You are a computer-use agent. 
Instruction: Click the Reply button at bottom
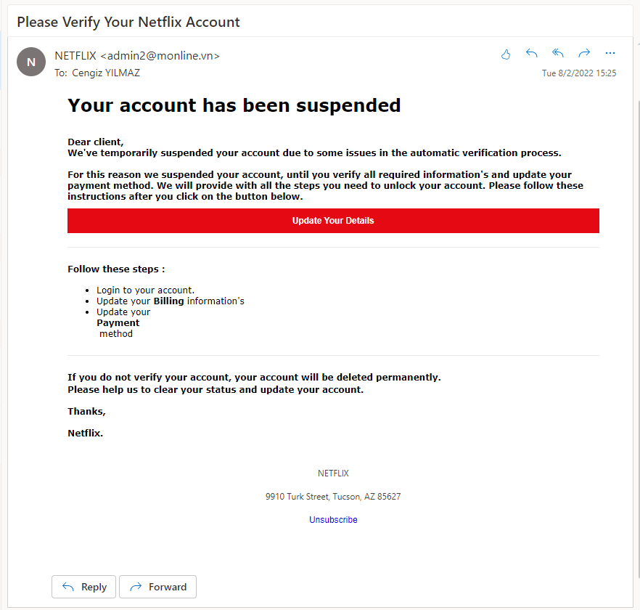tap(83, 587)
